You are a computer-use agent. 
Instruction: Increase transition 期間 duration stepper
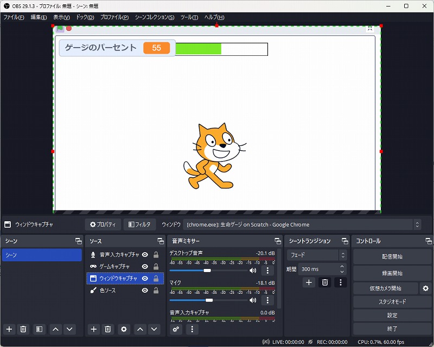tap(342, 266)
